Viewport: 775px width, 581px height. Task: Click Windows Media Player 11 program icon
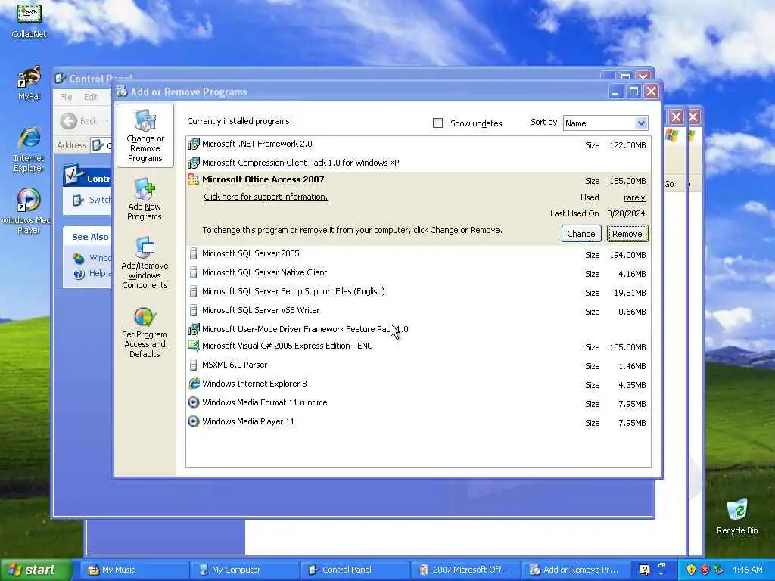pyautogui.click(x=194, y=421)
